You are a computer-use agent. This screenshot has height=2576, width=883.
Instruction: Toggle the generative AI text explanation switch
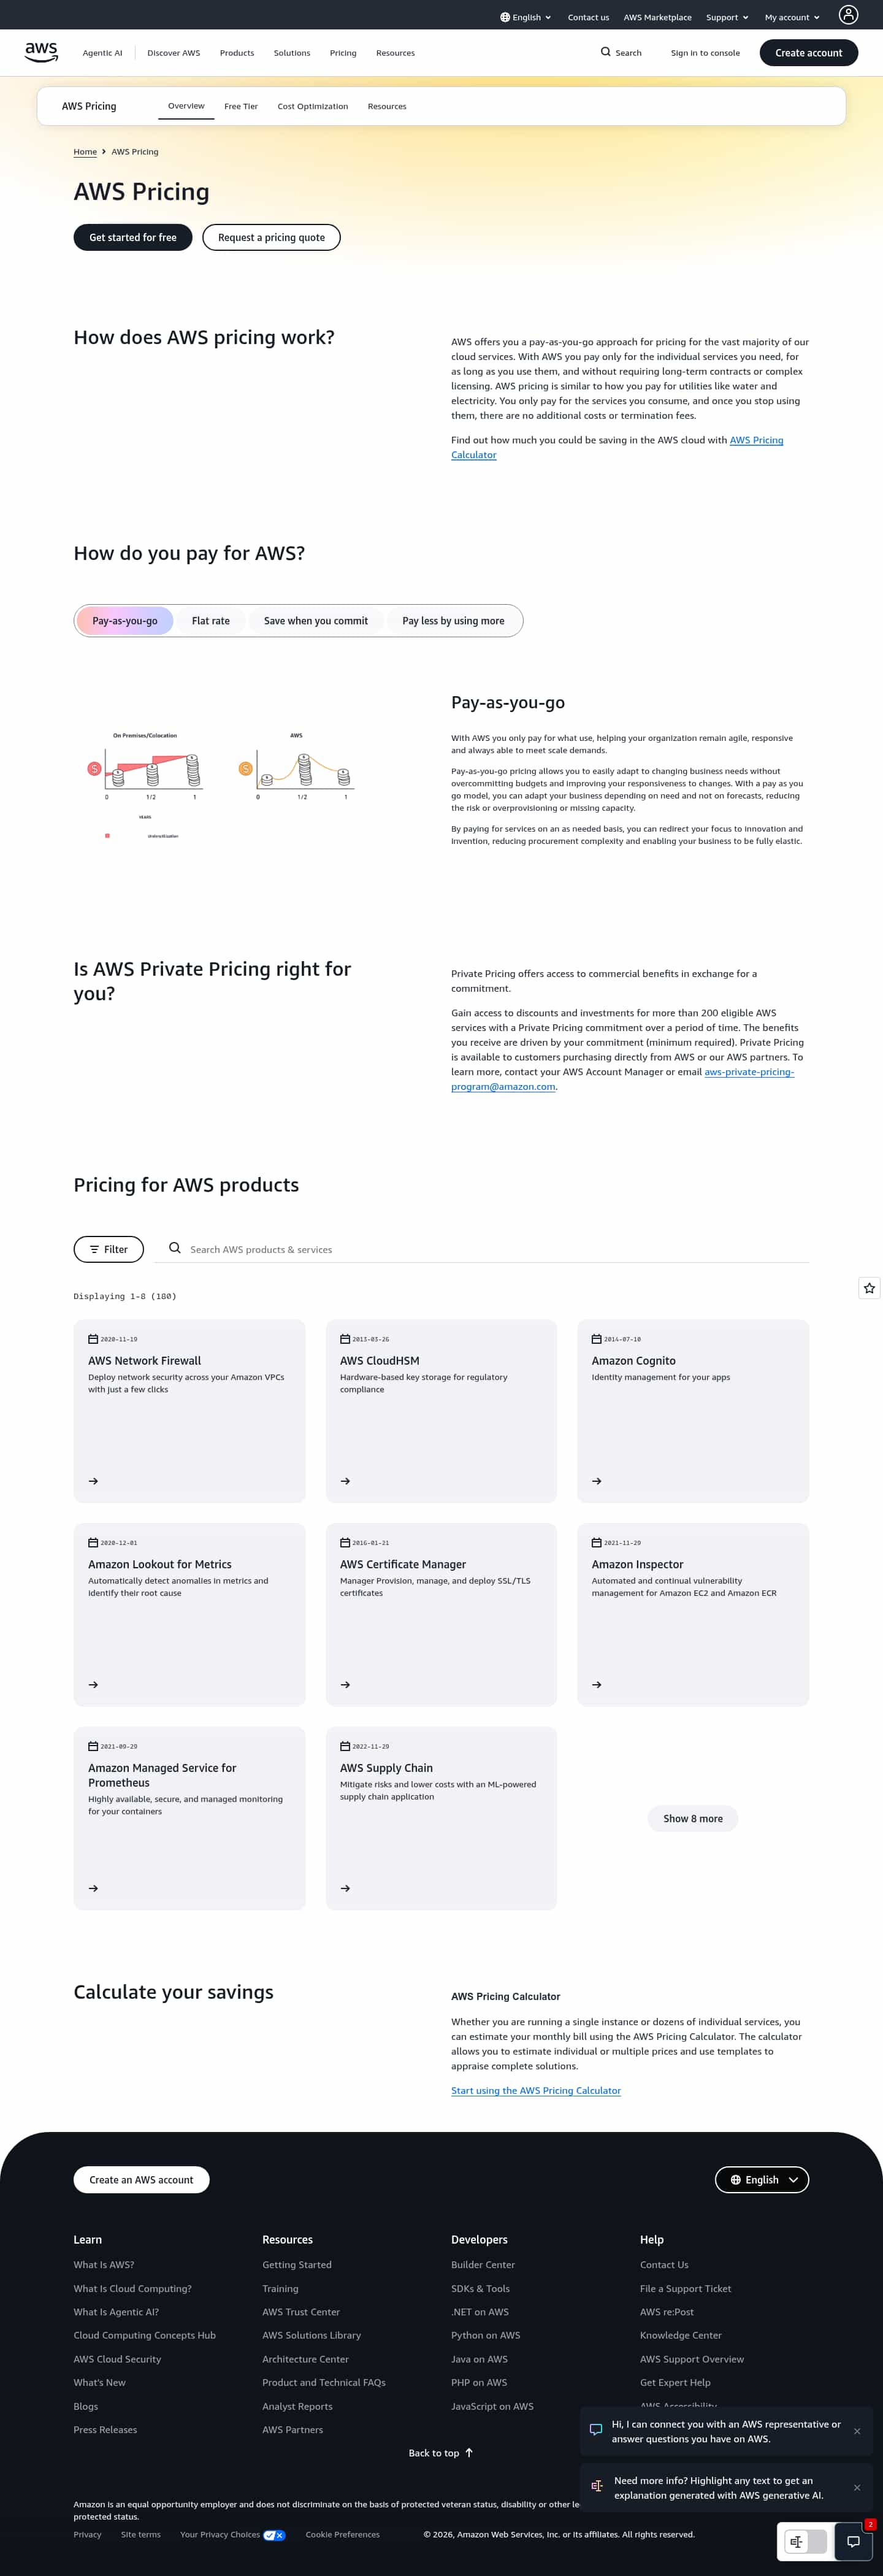[806, 2541]
